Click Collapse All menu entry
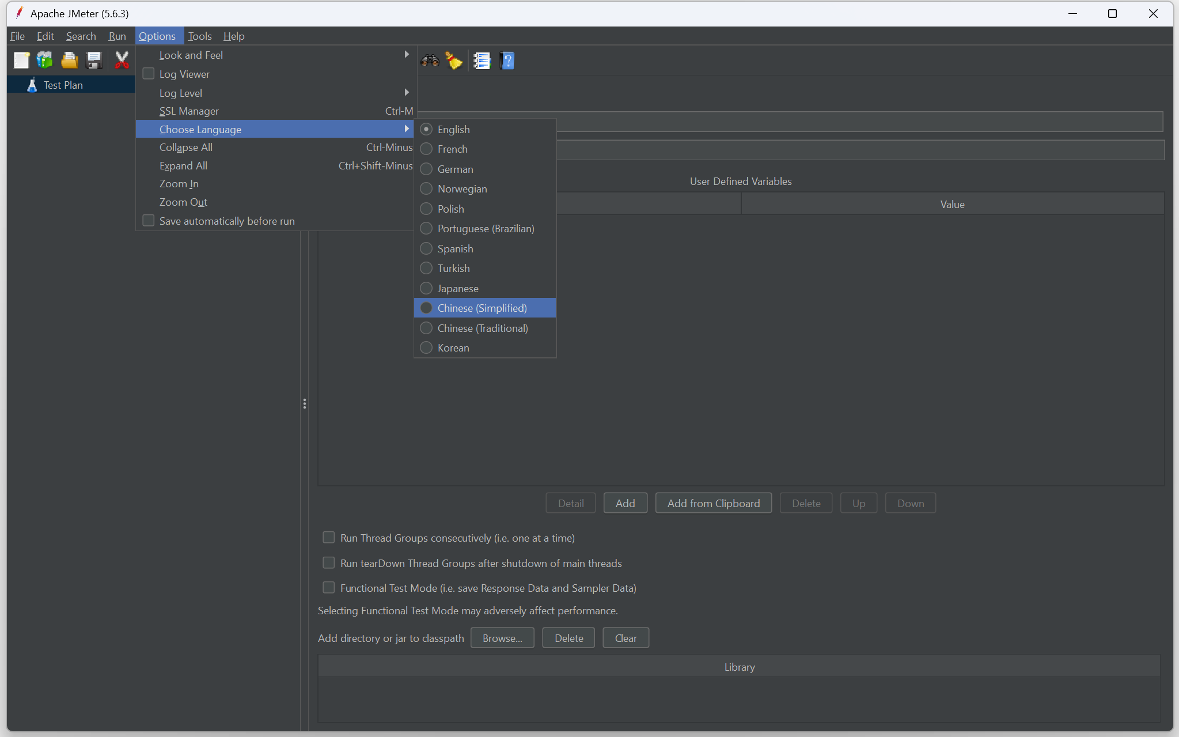 tap(275, 148)
